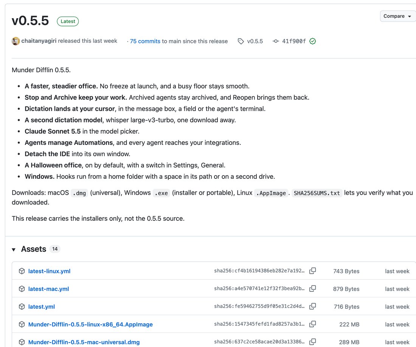This screenshot has height=347, width=416.
Task: Copy sha256 of the mac-universal.dmg
Action: coord(312,342)
